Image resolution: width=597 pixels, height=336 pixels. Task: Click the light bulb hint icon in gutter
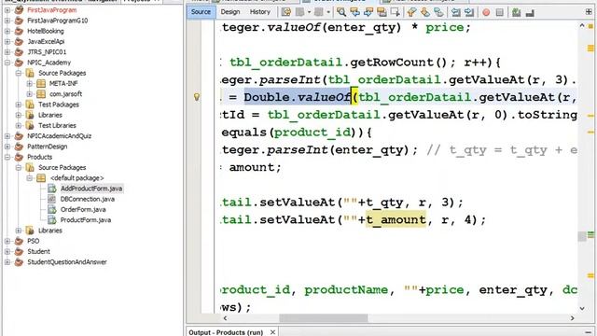[197, 97]
